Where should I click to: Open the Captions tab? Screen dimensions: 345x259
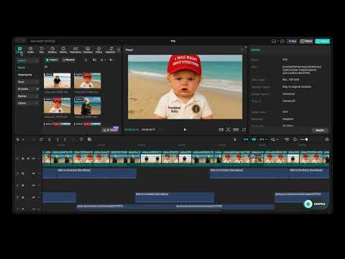point(88,50)
